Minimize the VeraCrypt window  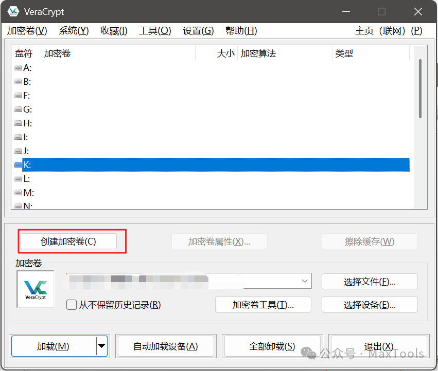(346, 12)
